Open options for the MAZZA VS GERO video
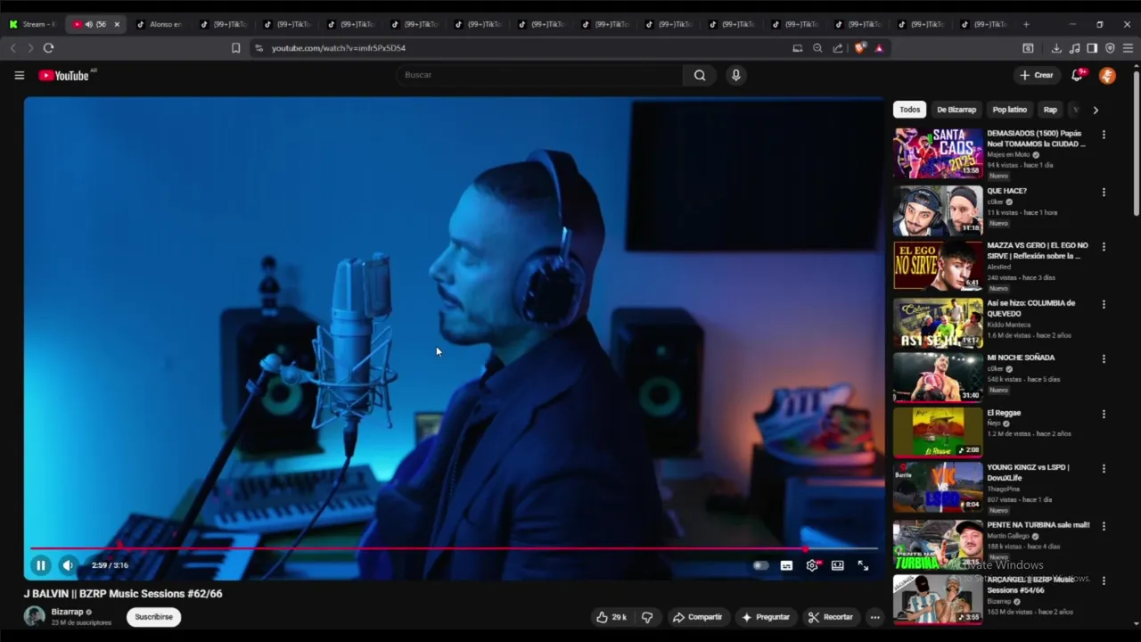Viewport: 1141px width, 642px height. [1104, 247]
